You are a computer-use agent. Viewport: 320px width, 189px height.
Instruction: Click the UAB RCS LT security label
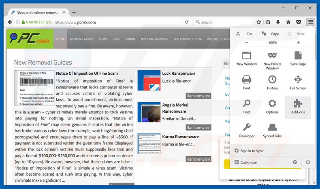(38, 22)
